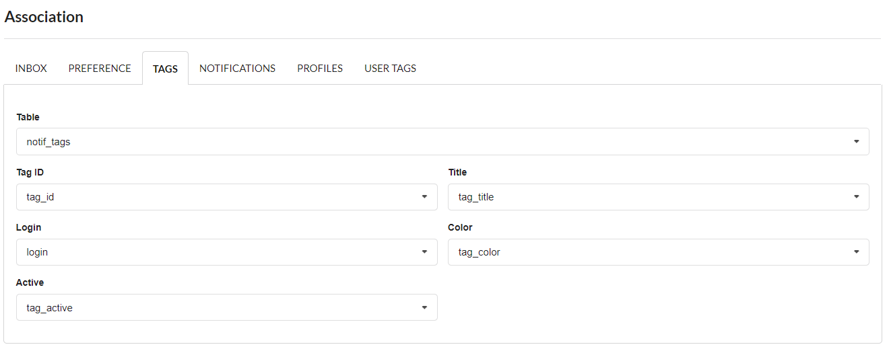Image resolution: width=889 pixels, height=353 pixels.
Task: Go to the Notifications tab
Action: [x=237, y=69]
